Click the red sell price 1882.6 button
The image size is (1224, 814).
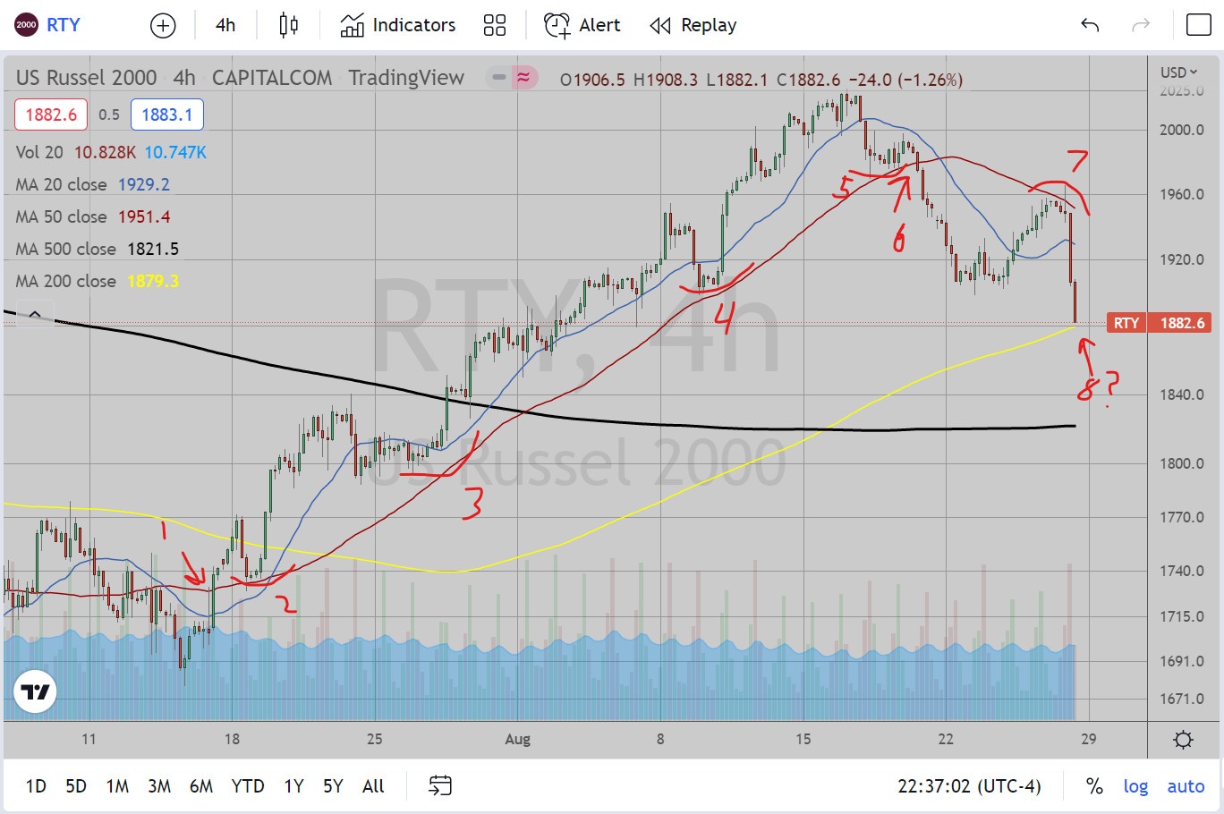tap(51, 114)
